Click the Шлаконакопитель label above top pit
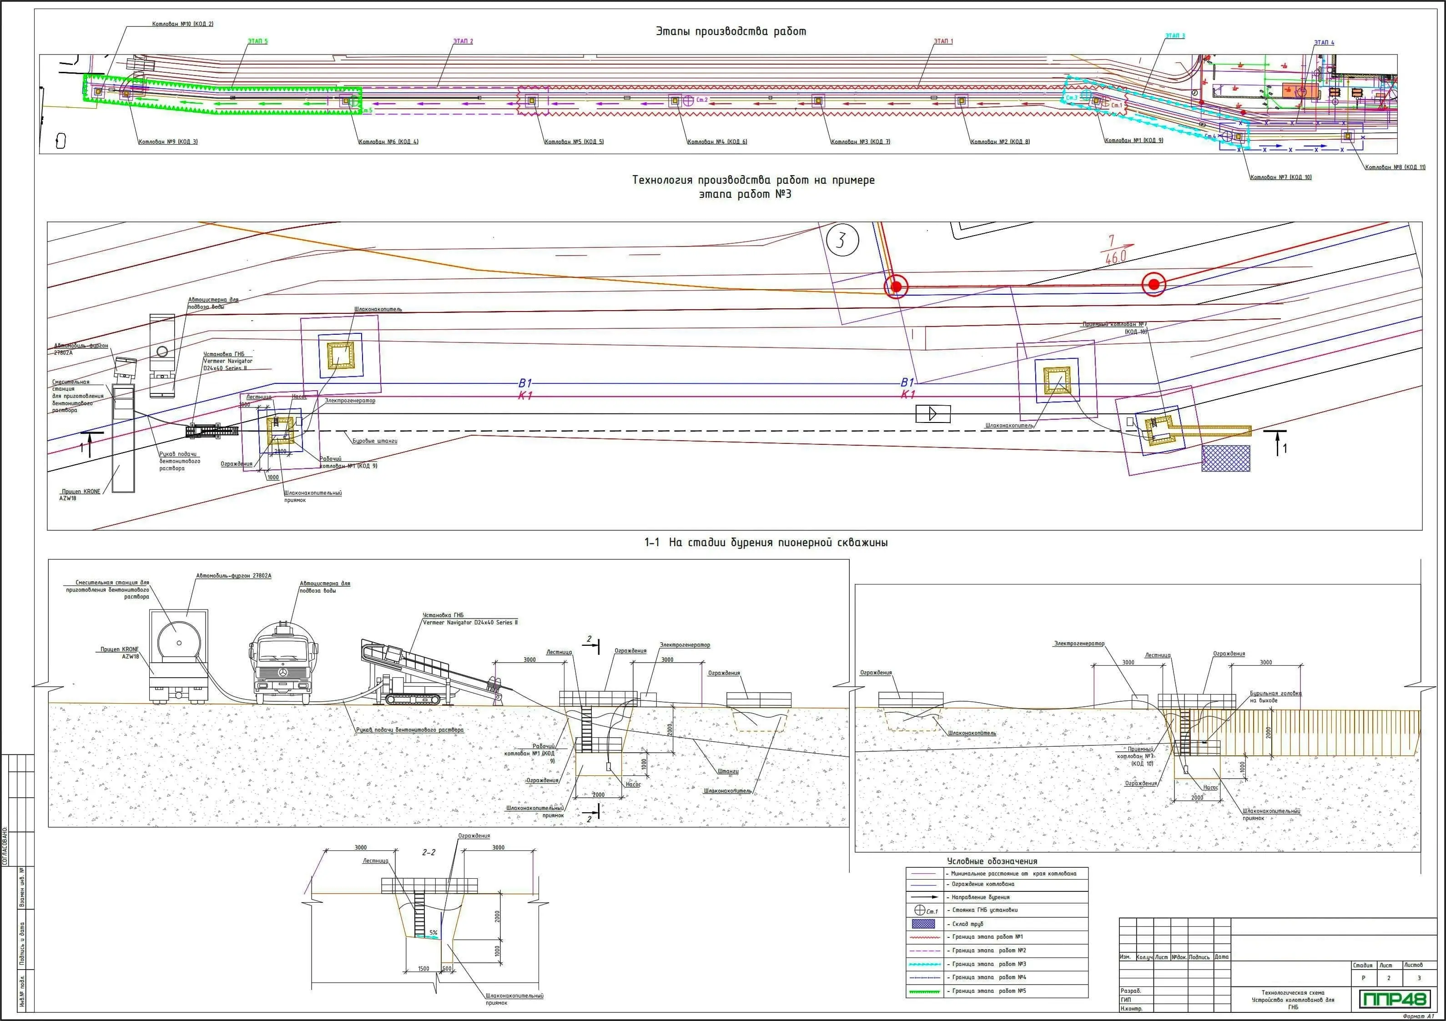Image resolution: width=1446 pixels, height=1021 pixels. tap(378, 309)
